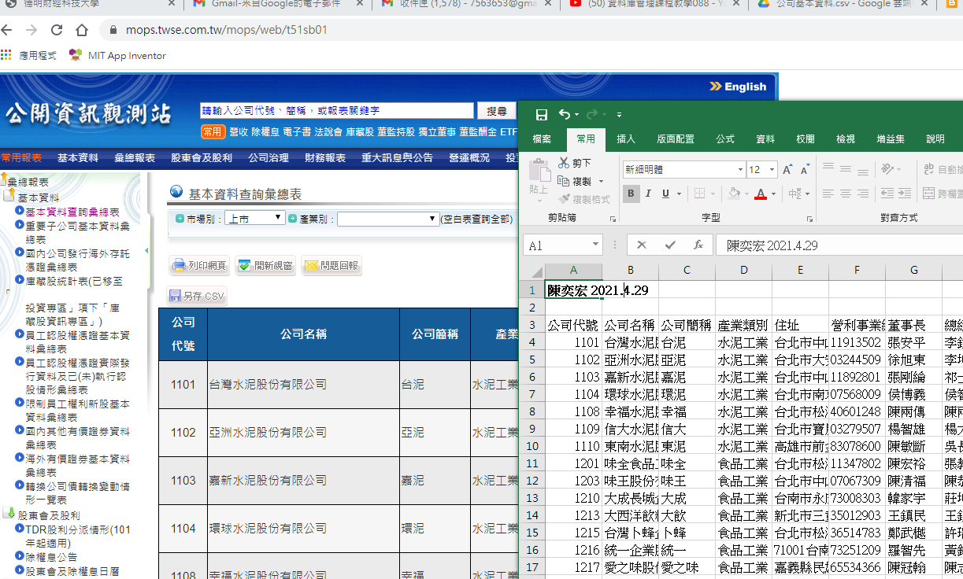The width and height of the screenshot is (963, 579).
Task: Switch to the 公式 (Formulas) ribbon tab
Action: pos(725,139)
